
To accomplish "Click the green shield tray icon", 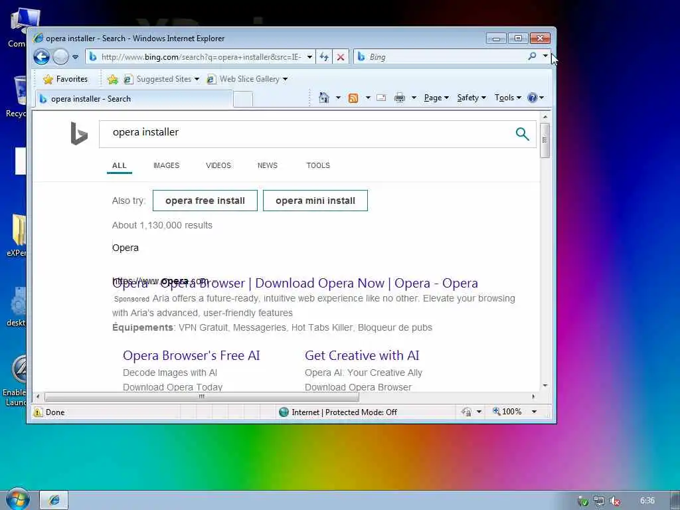I will tap(583, 501).
